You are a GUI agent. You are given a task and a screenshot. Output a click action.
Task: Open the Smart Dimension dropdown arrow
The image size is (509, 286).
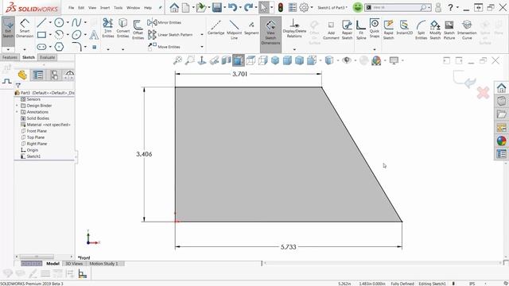[x=25, y=49]
